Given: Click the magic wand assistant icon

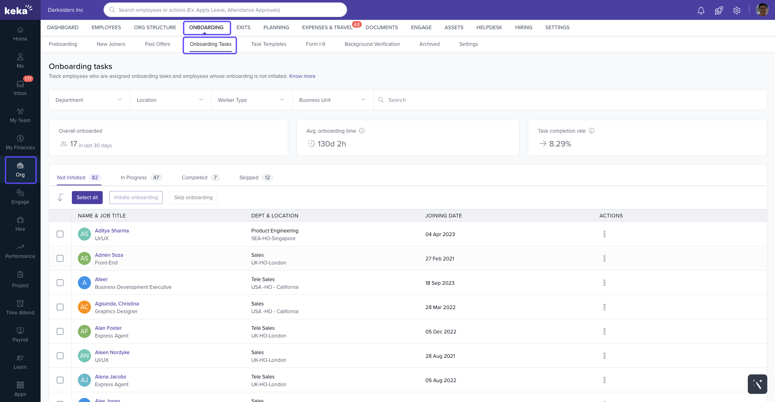Looking at the screenshot, I should point(757,384).
